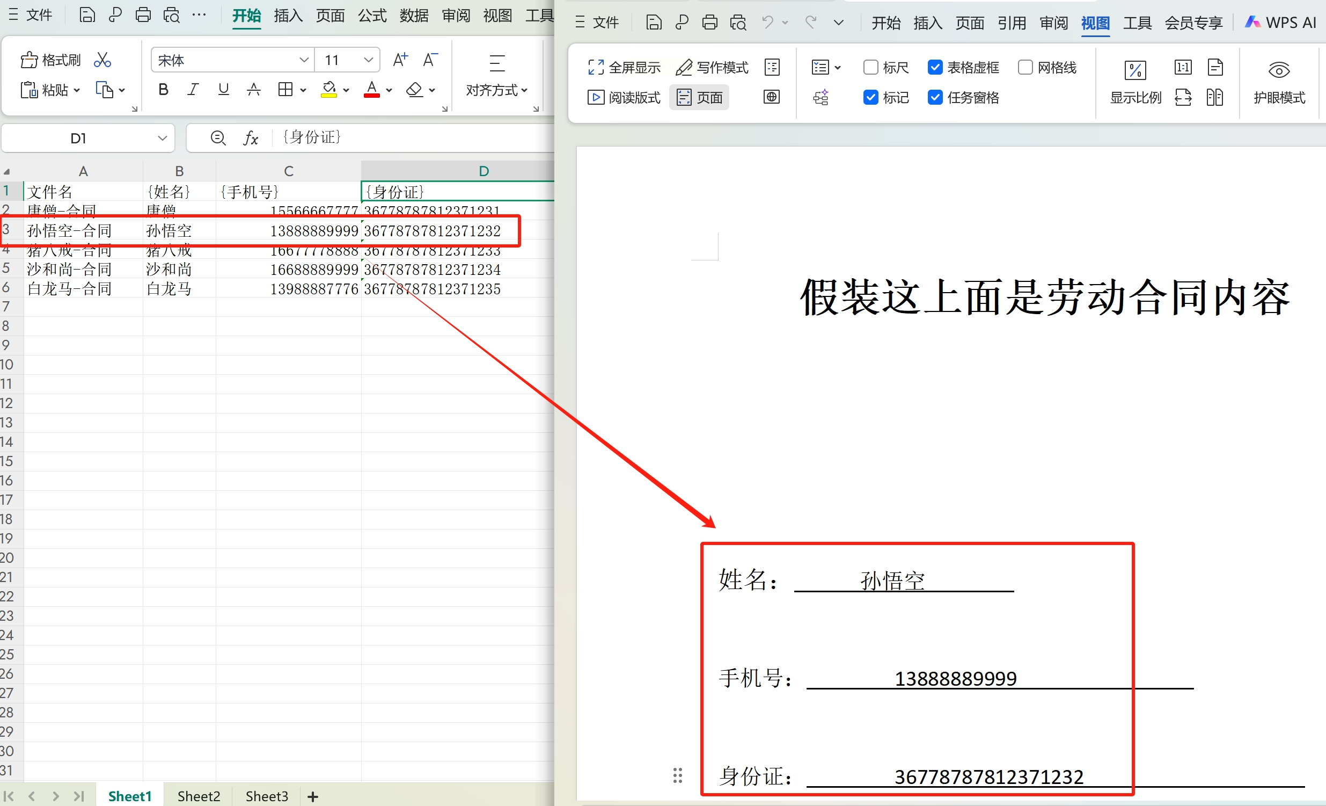Expand the Name Box D1 dropdown
1326x806 pixels.
pos(162,139)
